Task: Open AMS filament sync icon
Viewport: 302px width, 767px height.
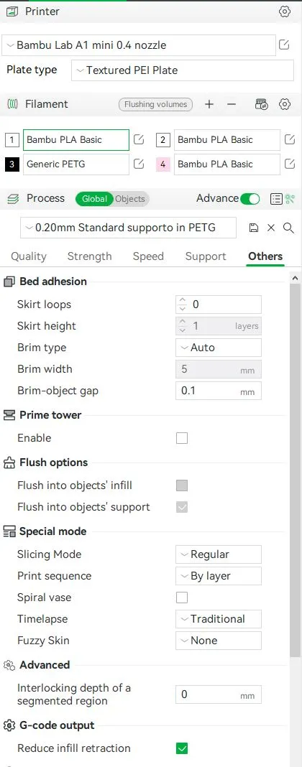Action: pos(262,104)
